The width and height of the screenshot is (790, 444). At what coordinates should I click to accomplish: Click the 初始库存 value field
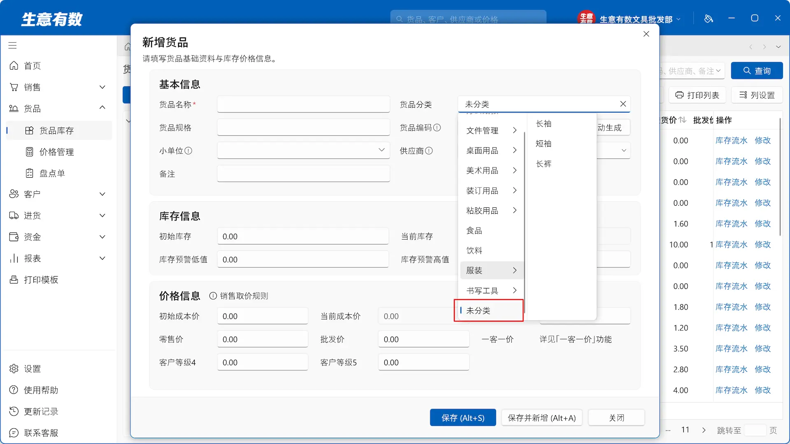(303, 236)
